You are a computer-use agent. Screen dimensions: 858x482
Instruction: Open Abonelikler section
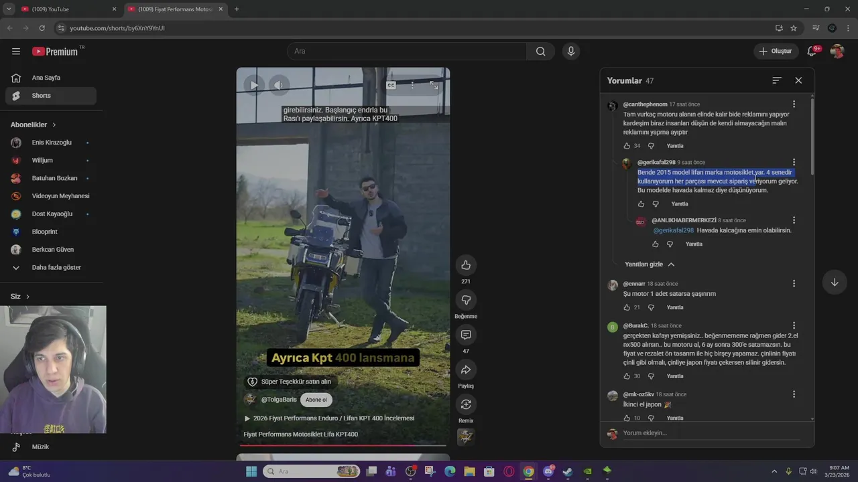pyautogui.click(x=34, y=125)
